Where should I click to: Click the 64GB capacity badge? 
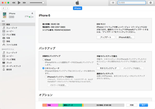[12, 17]
